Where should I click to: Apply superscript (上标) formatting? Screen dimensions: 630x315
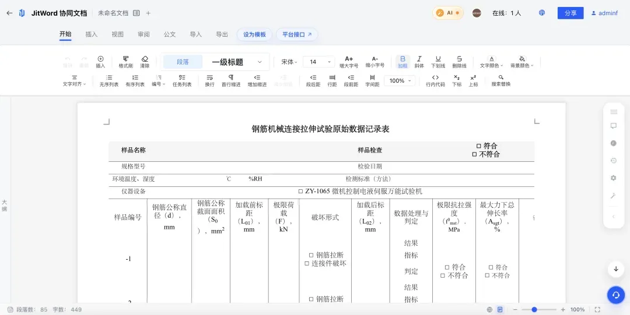(x=473, y=81)
